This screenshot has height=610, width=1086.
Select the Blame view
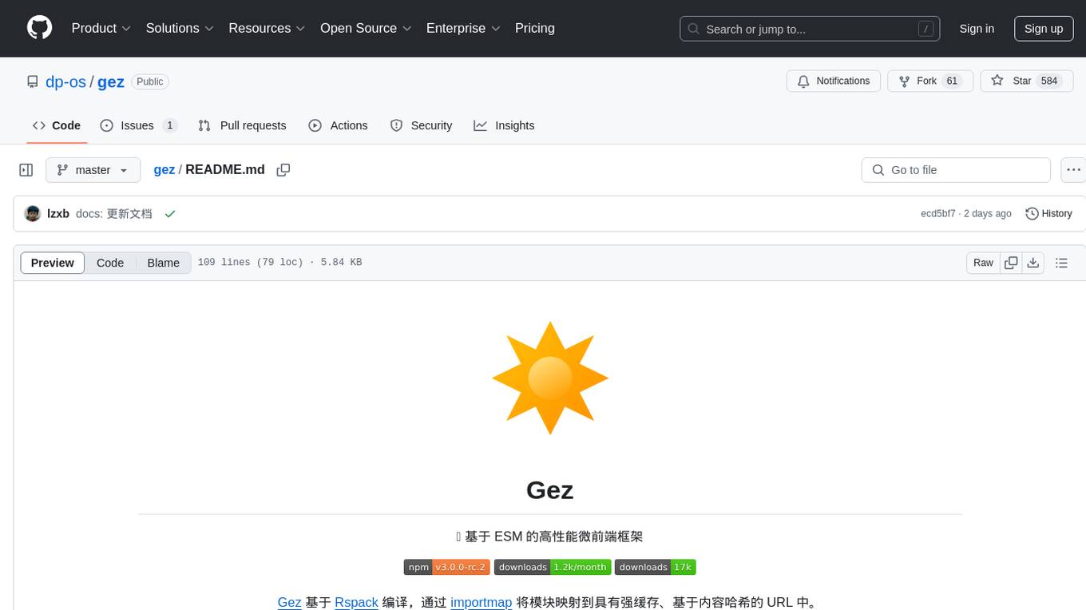tap(163, 263)
